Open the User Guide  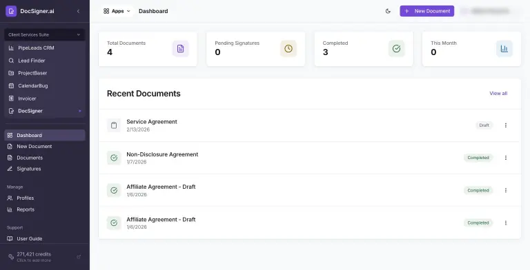tap(45, 238)
